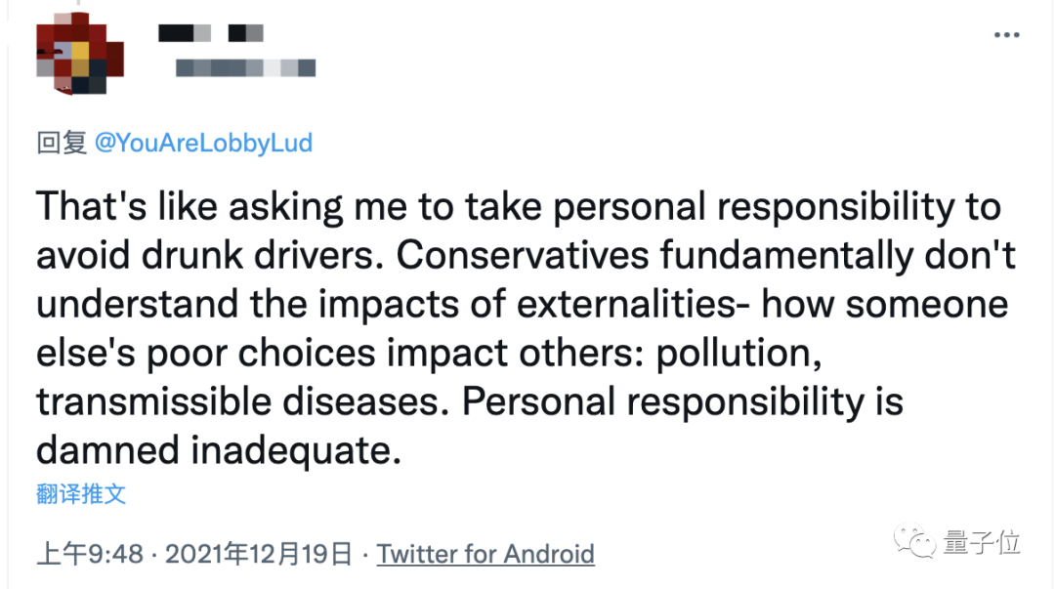
Task: Click 翻译推文 to translate the tweet
Action: 81,493
